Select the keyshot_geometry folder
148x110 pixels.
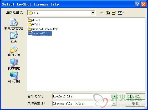(x=43, y=29)
